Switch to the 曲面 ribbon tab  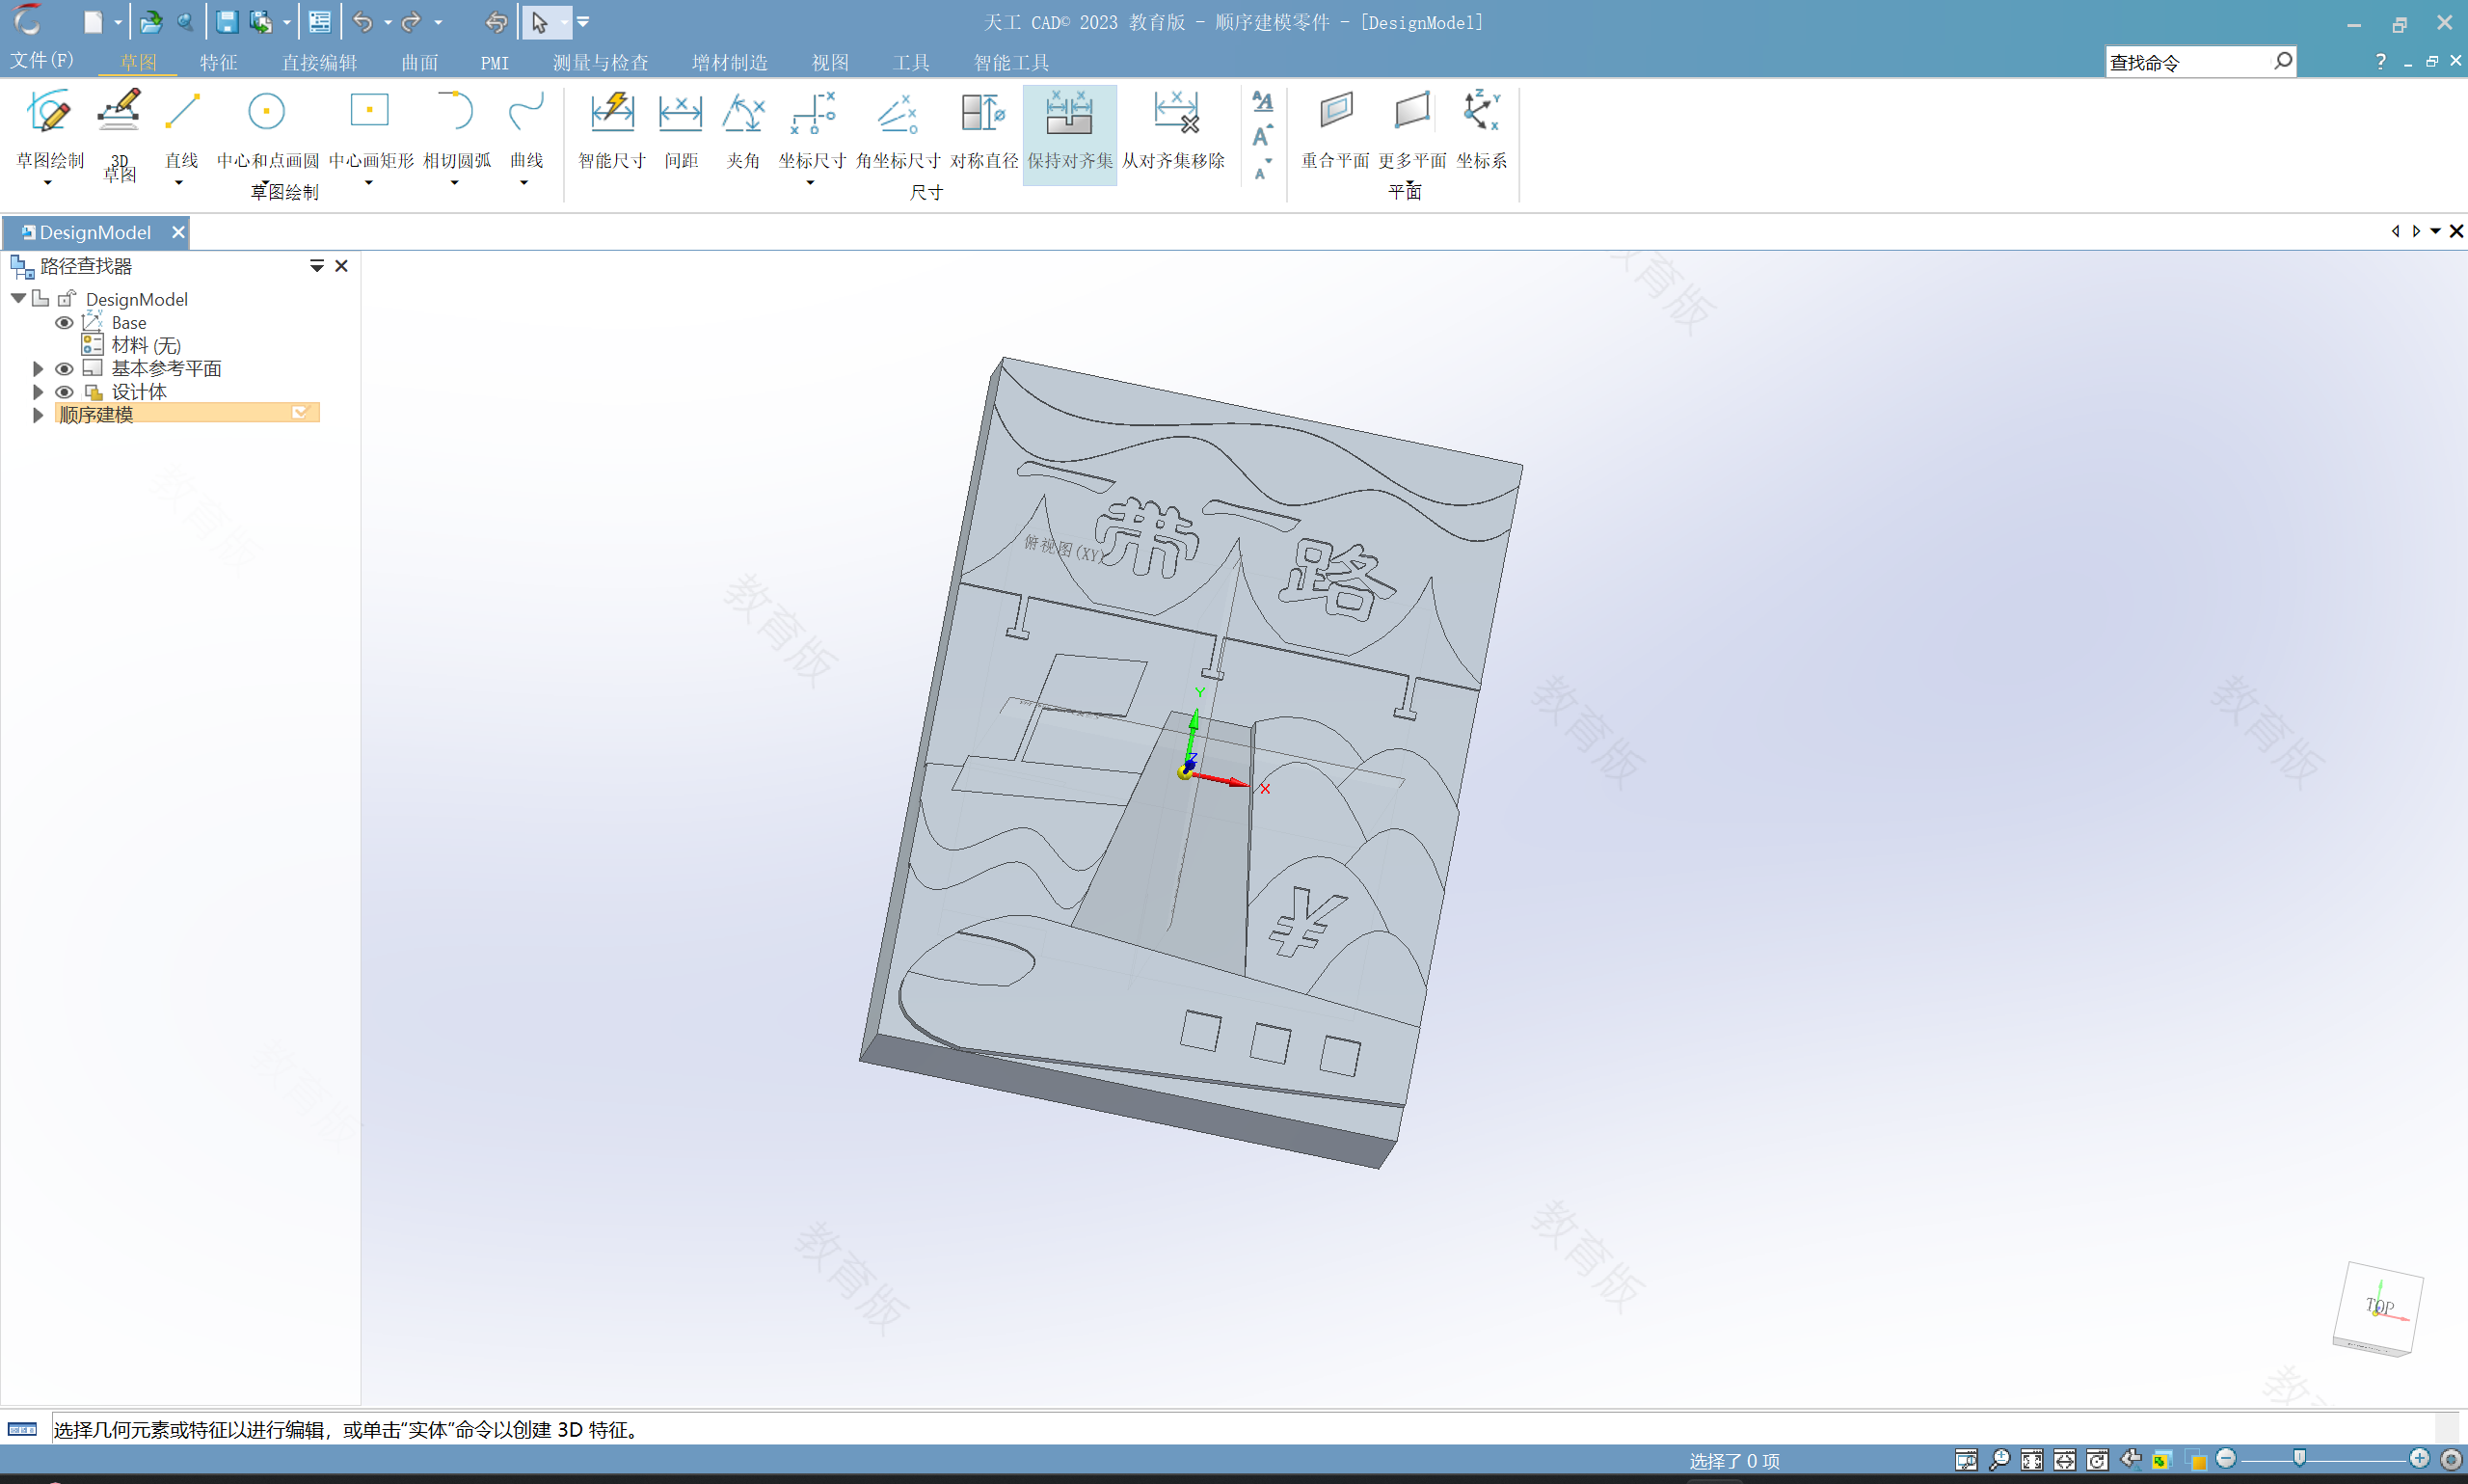click(x=419, y=63)
